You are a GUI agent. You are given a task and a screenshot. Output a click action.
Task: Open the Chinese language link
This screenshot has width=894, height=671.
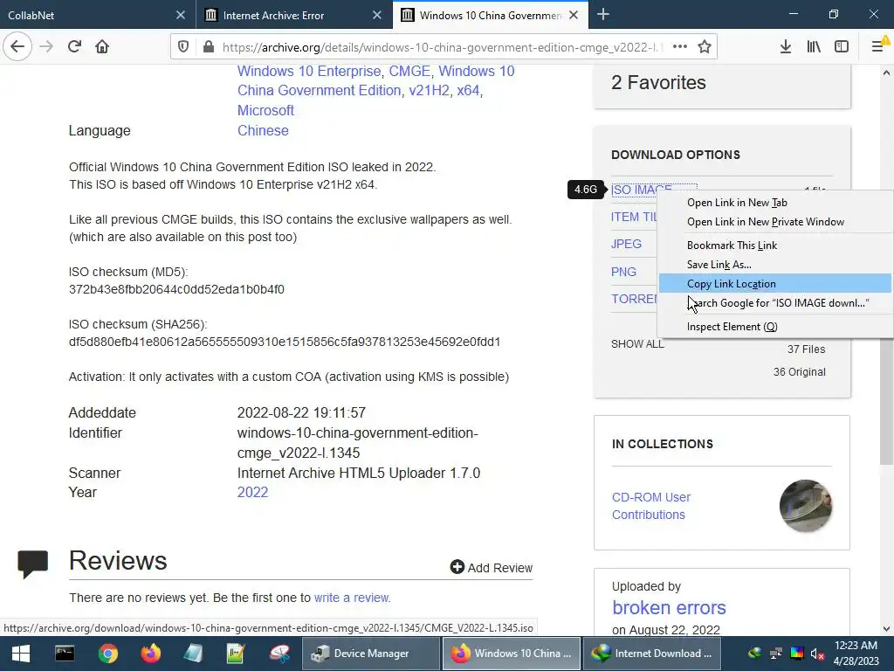pyautogui.click(x=263, y=131)
